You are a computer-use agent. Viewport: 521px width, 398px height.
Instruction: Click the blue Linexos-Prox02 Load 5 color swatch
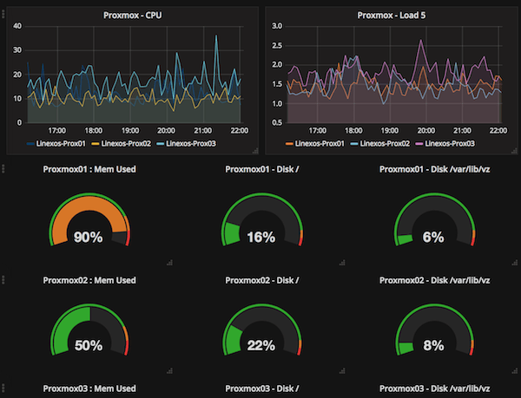tap(354, 144)
